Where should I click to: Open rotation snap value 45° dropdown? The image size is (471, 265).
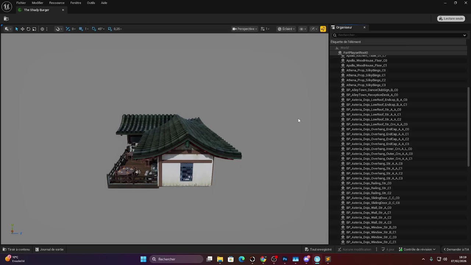(x=101, y=29)
